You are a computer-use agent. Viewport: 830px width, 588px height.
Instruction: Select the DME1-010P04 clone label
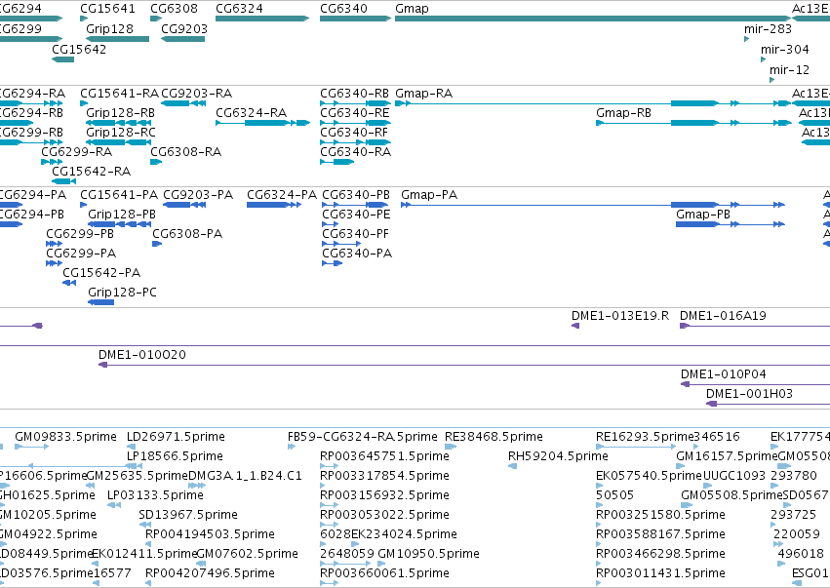[724, 374]
